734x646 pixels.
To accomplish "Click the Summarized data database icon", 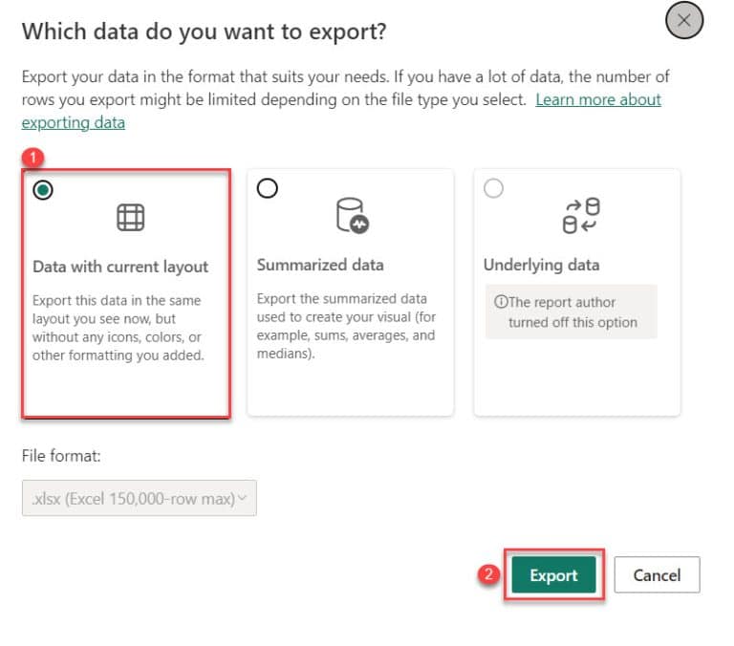I will click(352, 216).
